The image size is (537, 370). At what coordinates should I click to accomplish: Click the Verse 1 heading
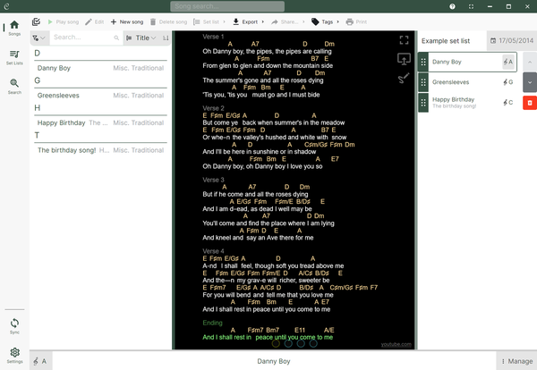coord(213,37)
